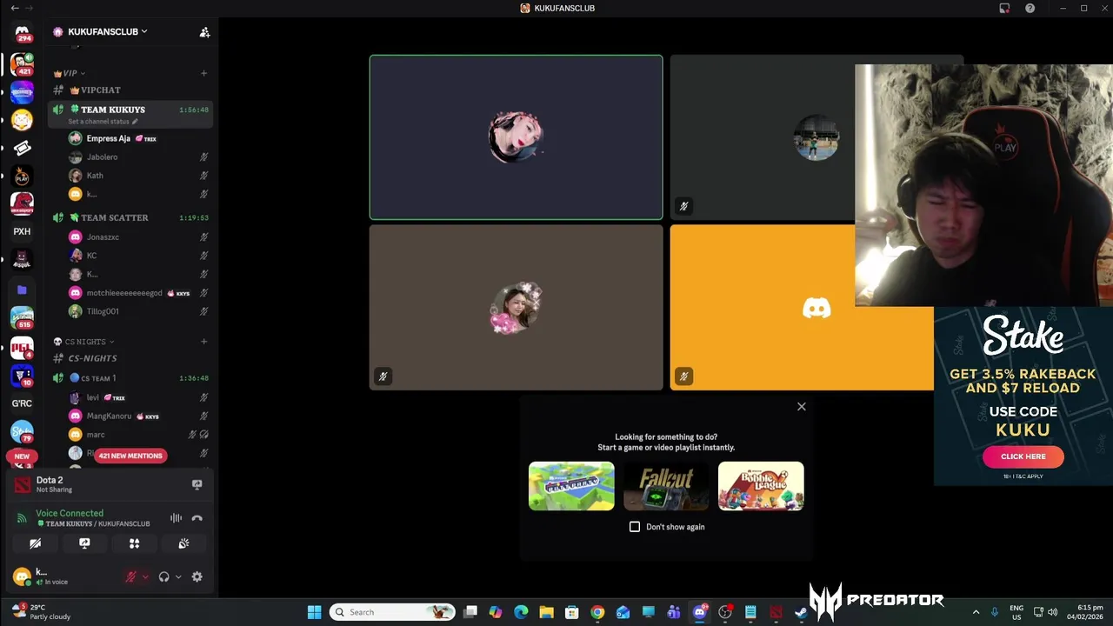1113x626 pixels.
Task: Go back with the title bar arrow
Action: (x=14, y=8)
